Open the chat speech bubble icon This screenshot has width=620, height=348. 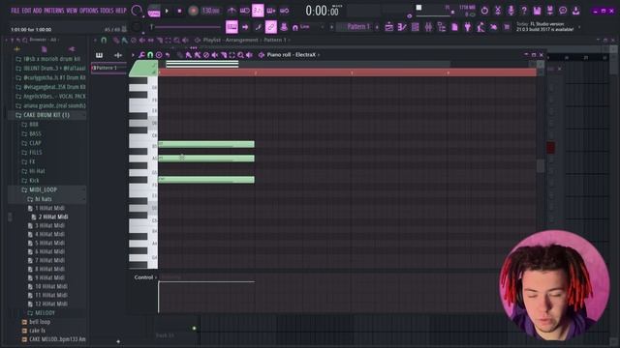click(563, 11)
